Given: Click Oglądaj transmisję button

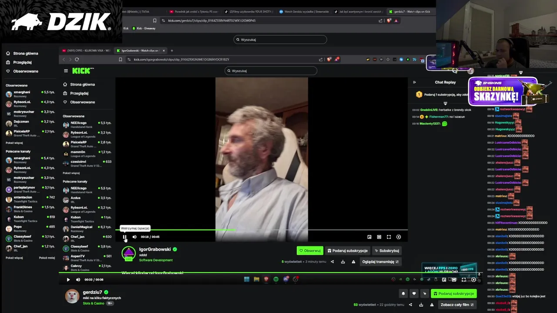Looking at the screenshot, I should point(380,262).
